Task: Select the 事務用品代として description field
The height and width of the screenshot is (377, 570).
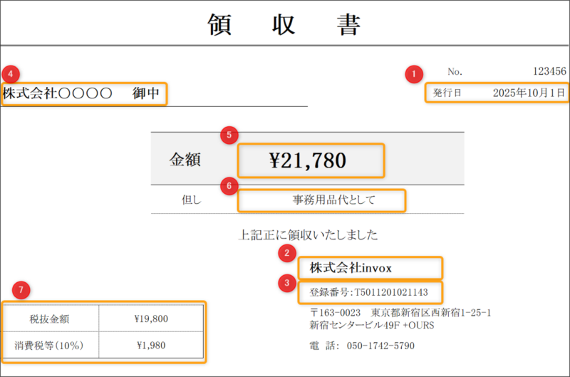Action: tap(322, 200)
